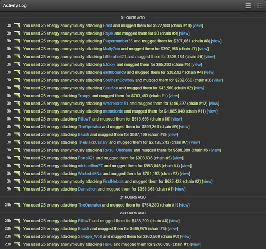Click gun icon on the Haku row
This screenshot has height=249, width=266.
(x=18, y=244)
